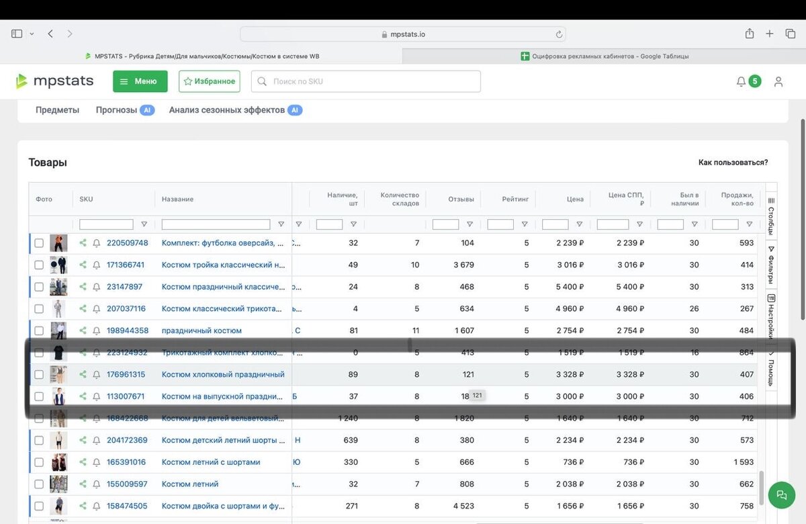Switch to Google Таблицы browser tab
The width and height of the screenshot is (806, 524).
click(x=604, y=56)
